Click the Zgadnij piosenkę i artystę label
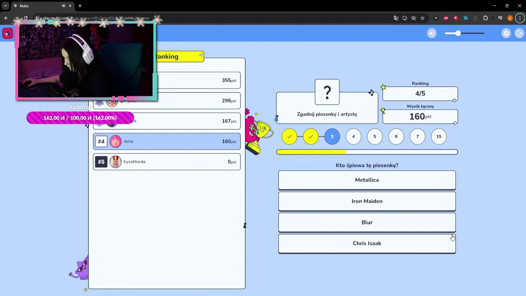Image resolution: width=526 pixels, height=296 pixels. pos(327,114)
